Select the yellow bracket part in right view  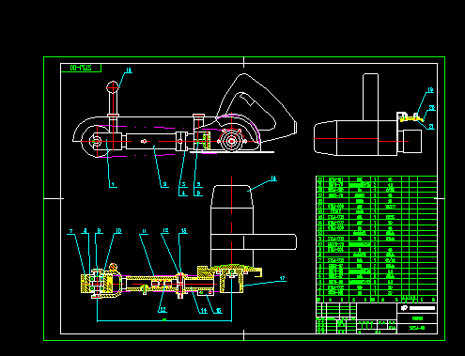tap(411, 118)
